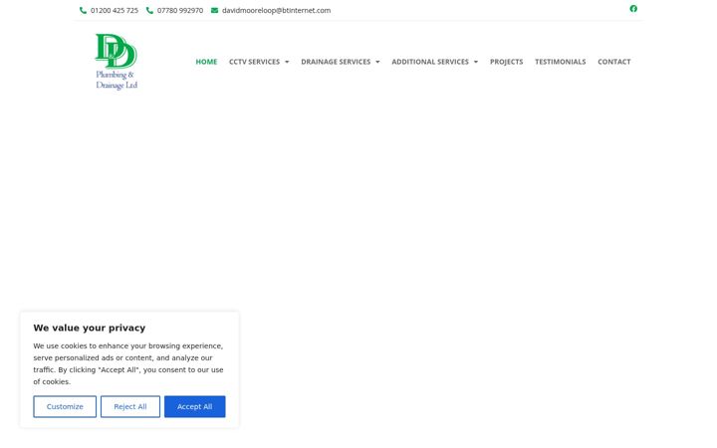Open the Additional Services menu
717x448 pixels.
click(x=430, y=62)
